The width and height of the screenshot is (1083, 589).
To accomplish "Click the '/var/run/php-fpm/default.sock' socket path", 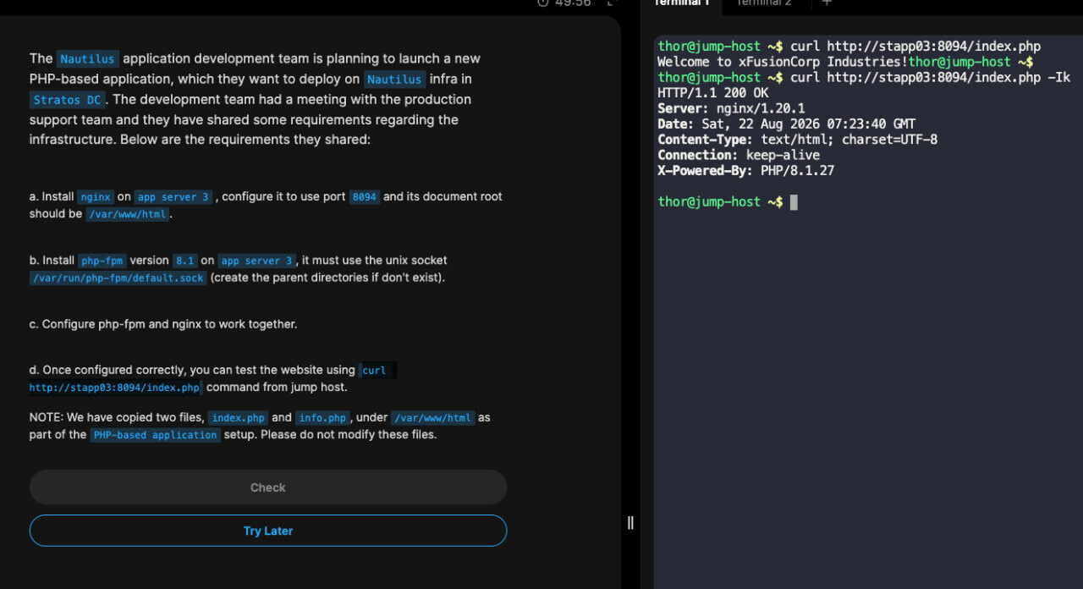I will (118, 278).
